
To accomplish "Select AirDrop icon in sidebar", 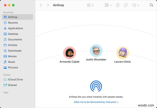I will (x=5, y=17).
